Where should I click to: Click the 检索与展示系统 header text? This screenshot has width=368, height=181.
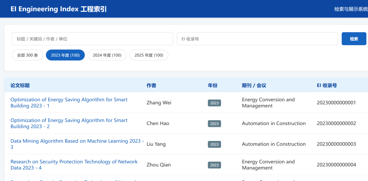351,9
